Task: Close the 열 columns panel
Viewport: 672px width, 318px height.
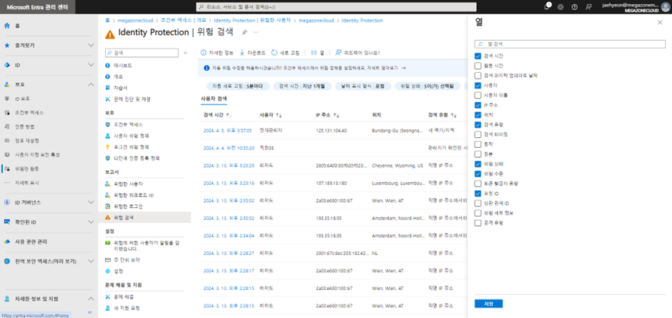Action: point(660,22)
